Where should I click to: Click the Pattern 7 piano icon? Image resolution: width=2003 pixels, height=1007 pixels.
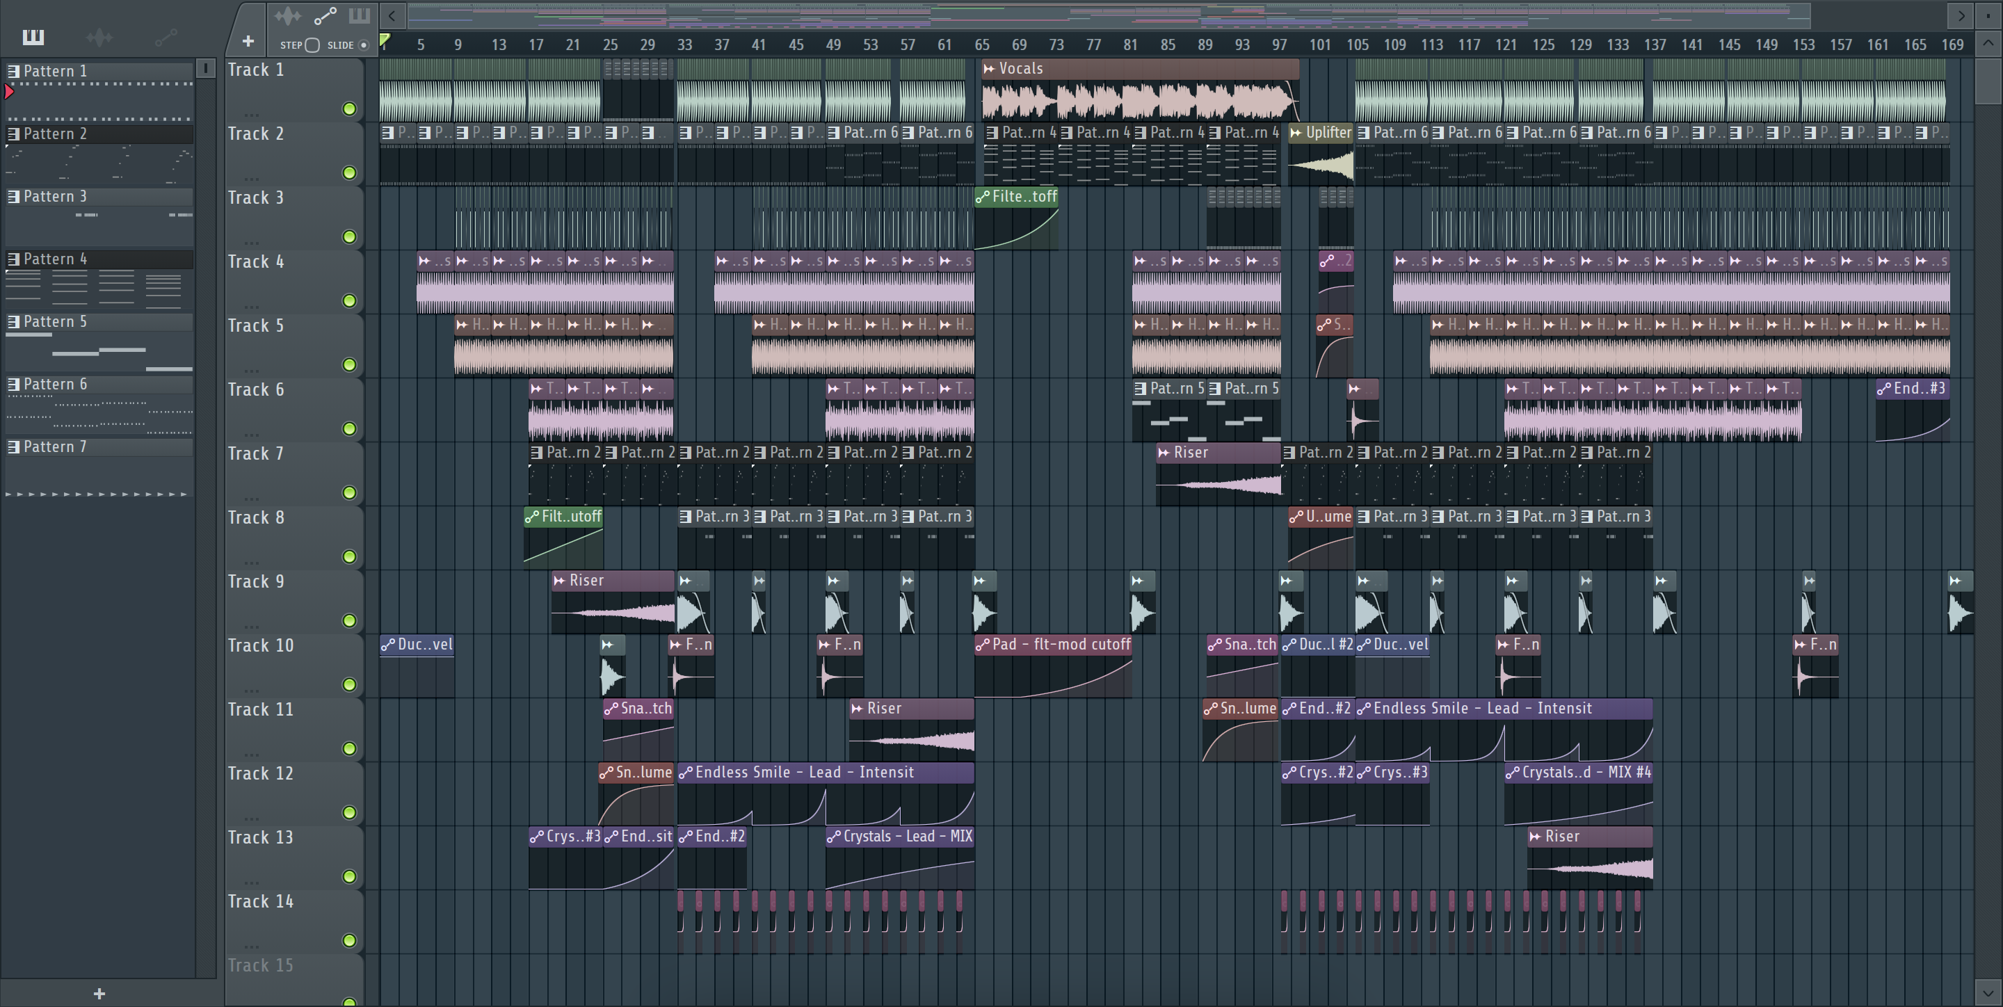pos(13,446)
